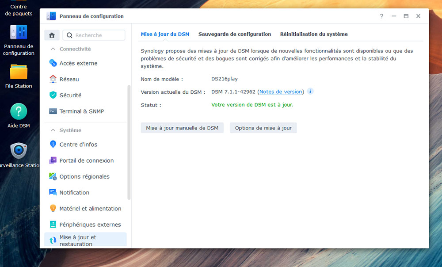Click Mise à jour manuelle de DSM button

coord(182,128)
